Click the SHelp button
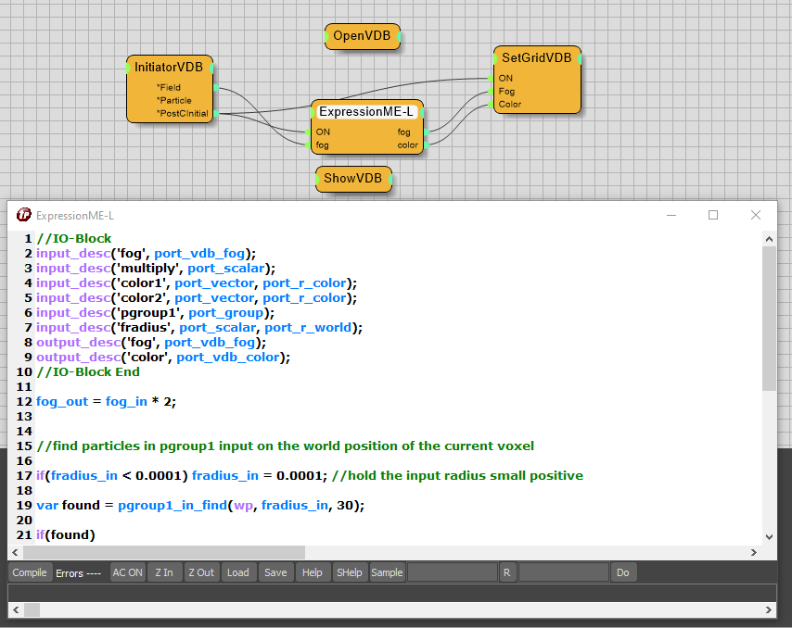 click(x=349, y=572)
